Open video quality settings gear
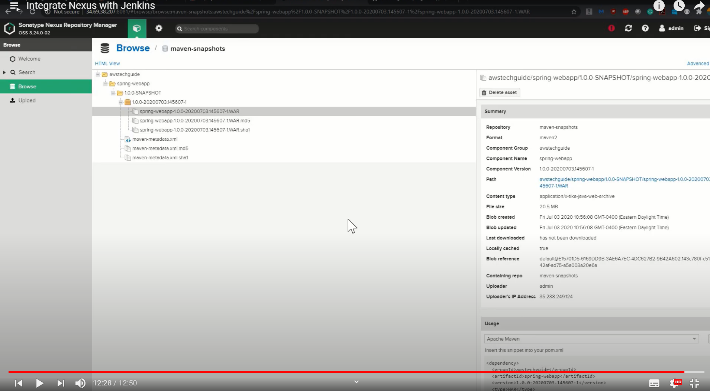Viewport: 710px width, 391px height. coord(675,383)
